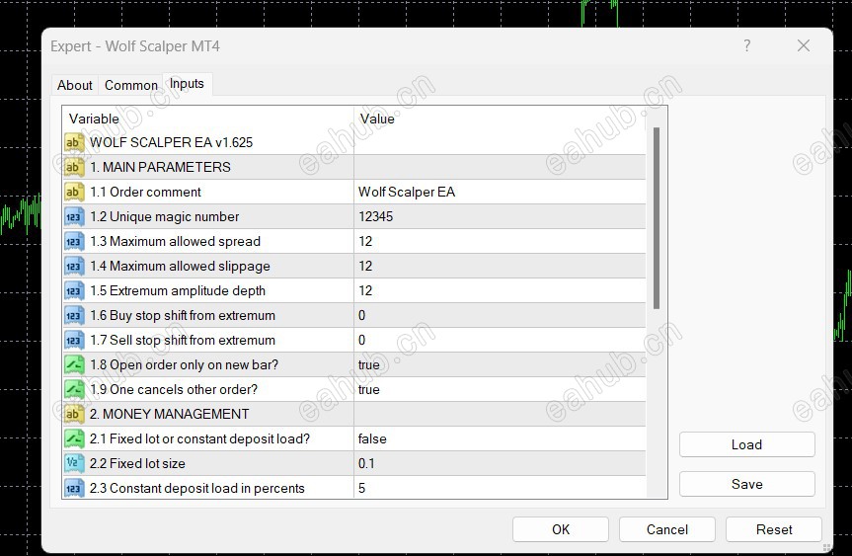Click the boolean icon beside 1.9 One cancels other order

(x=74, y=389)
